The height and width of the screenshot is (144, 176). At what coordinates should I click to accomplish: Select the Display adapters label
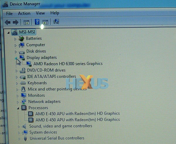(x=42, y=58)
